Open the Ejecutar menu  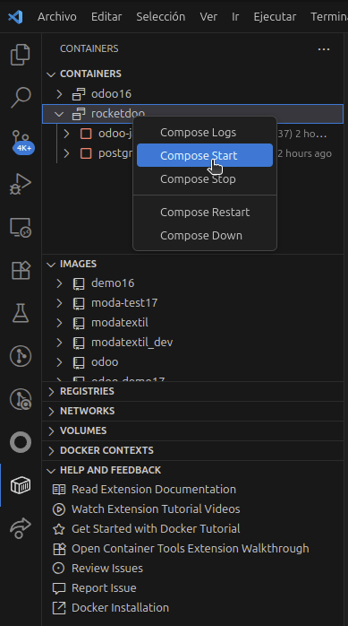coord(275,16)
